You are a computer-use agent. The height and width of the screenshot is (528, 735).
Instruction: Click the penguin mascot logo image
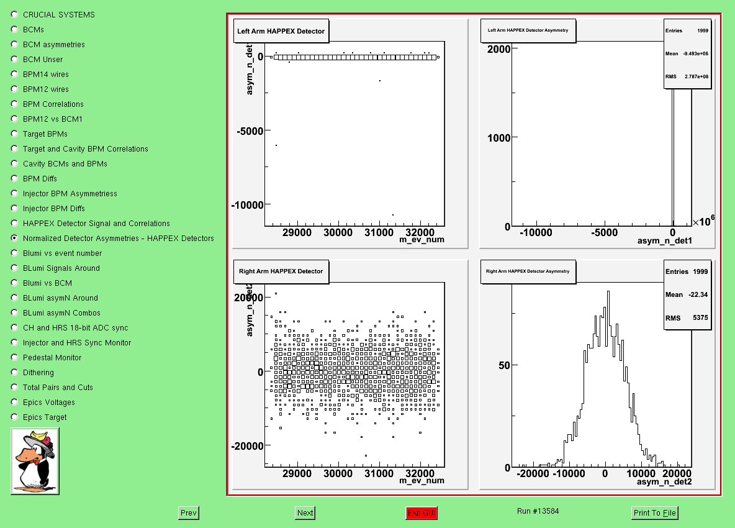[x=35, y=461]
